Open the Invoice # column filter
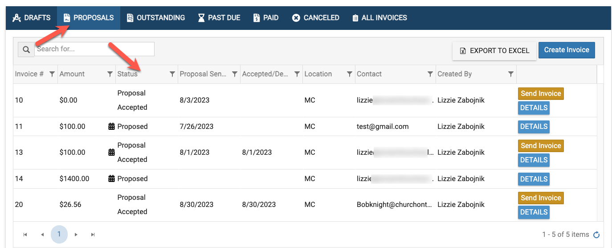The width and height of the screenshot is (612, 248). 52,74
